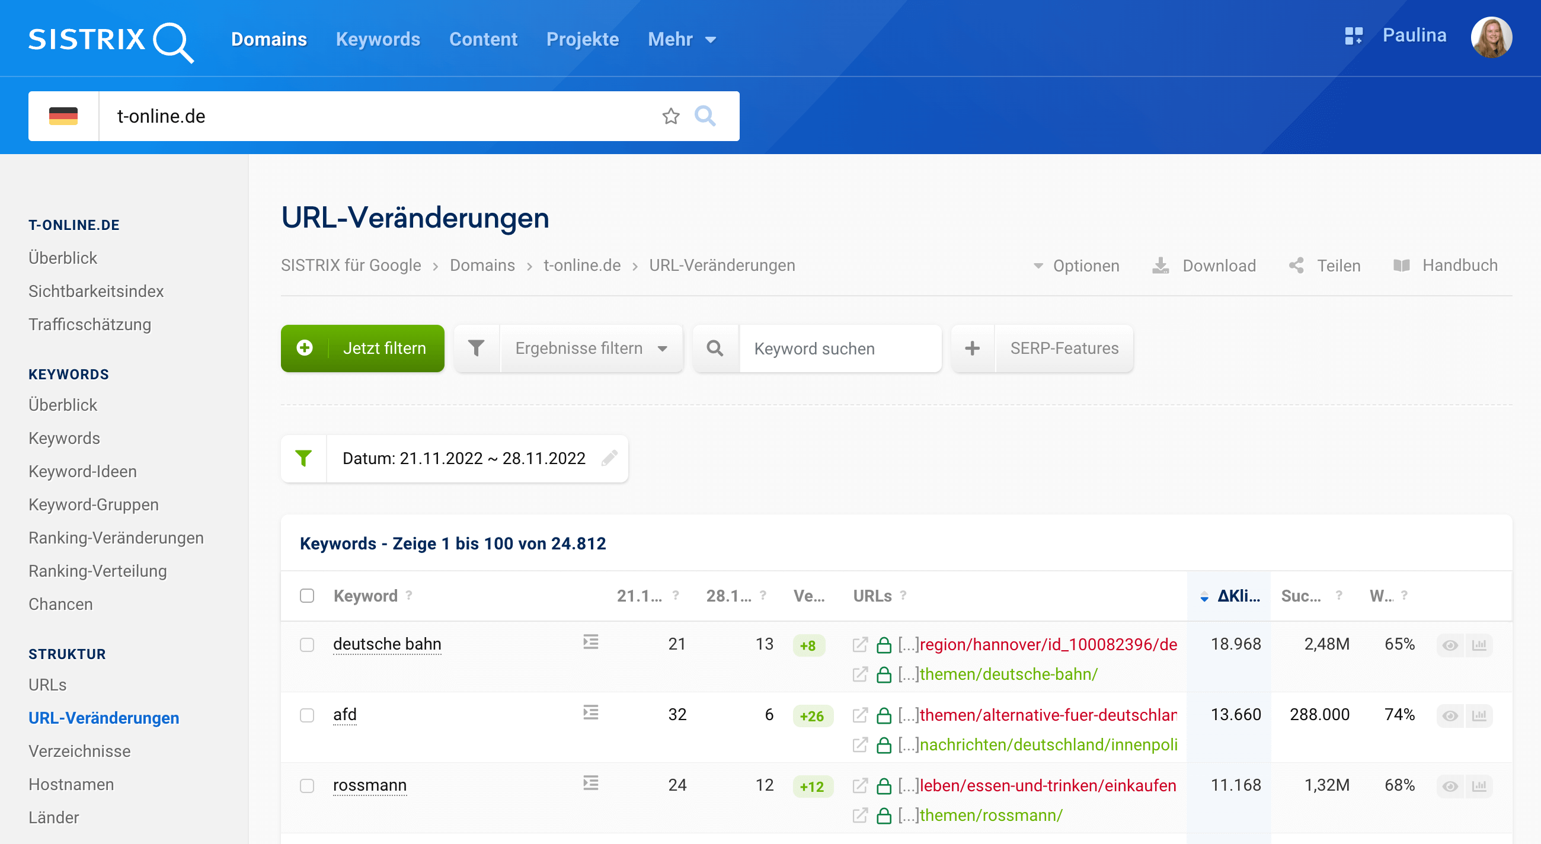Go to Sichtbarkeitsindex in sidebar

pyautogui.click(x=96, y=291)
